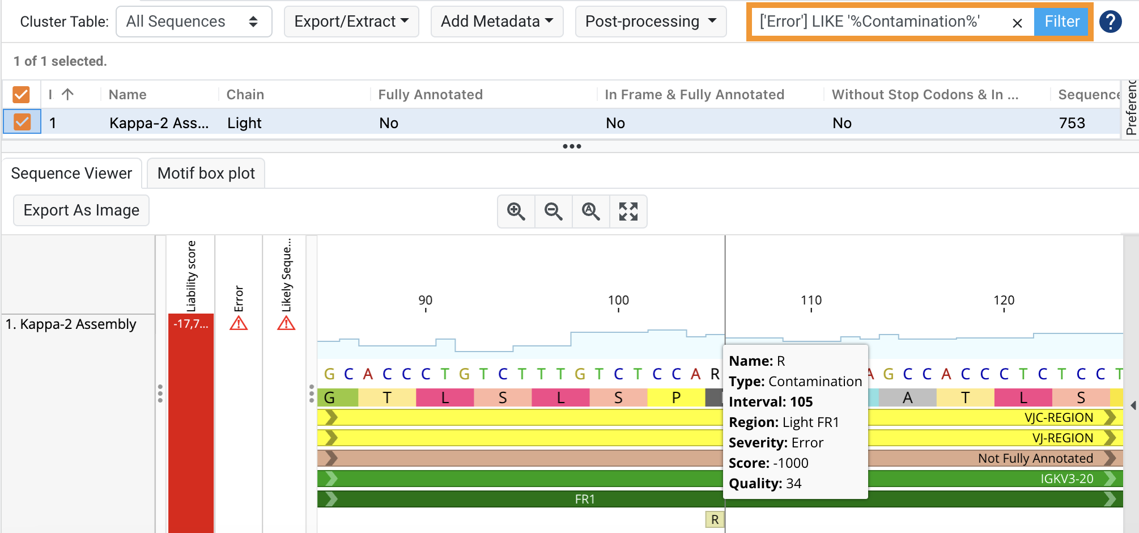The width and height of the screenshot is (1139, 533).
Task: Click the Likely Seque... column header
Action: pos(286,275)
